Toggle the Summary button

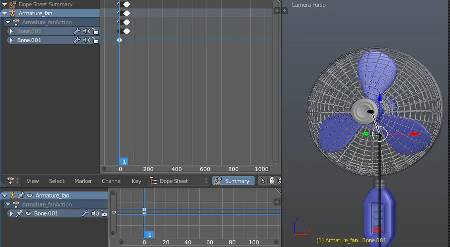(x=233, y=181)
